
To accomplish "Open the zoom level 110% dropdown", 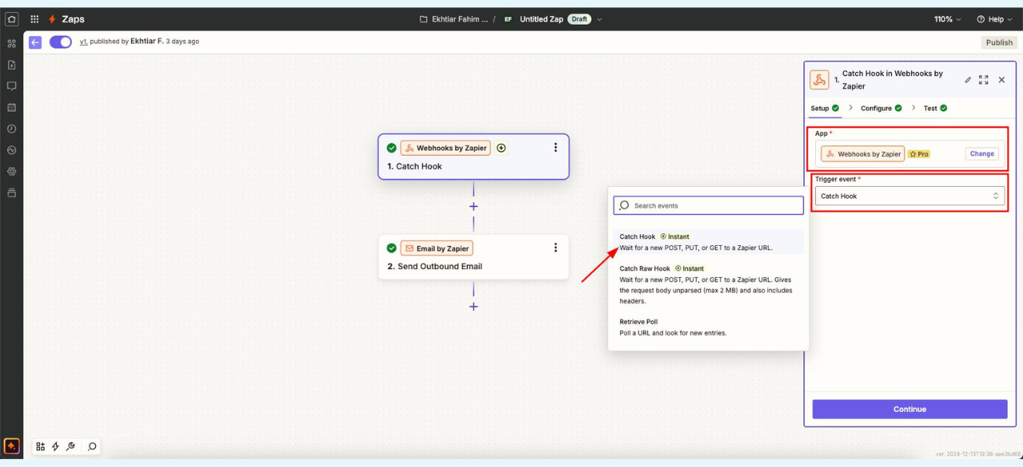I will pos(947,19).
